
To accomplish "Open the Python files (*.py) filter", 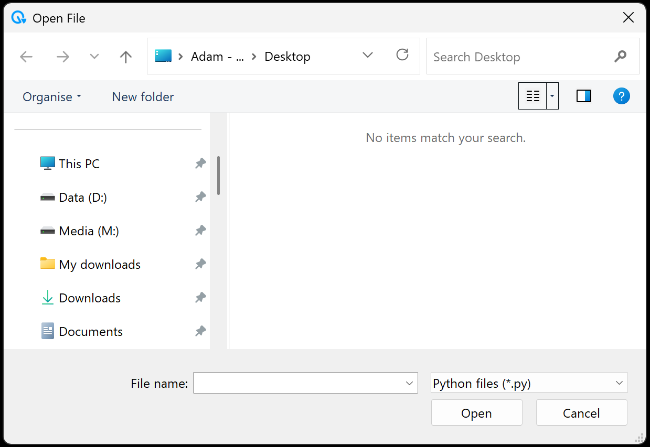I will 529,383.
